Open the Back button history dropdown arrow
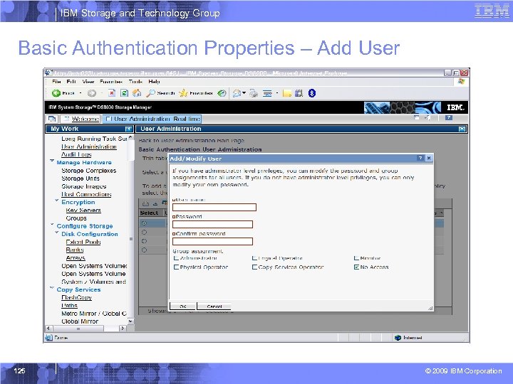 pyautogui.click(x=80, y=93)
